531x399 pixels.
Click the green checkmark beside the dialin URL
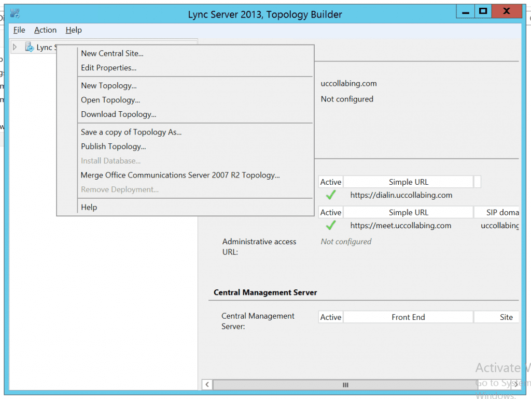330,195
